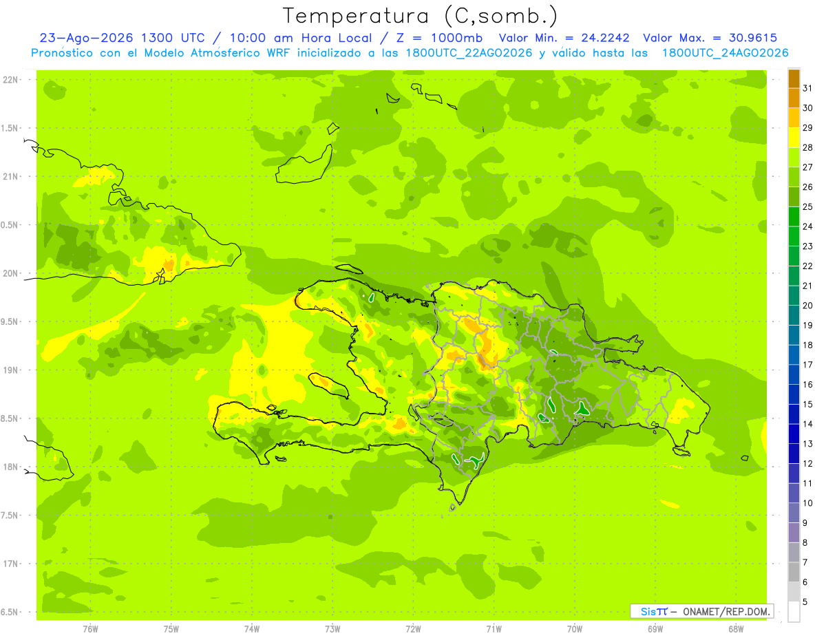The width and height of the screenshot is (826, 638).
Task: Click the legend value "14"
Action: [808, 424]
